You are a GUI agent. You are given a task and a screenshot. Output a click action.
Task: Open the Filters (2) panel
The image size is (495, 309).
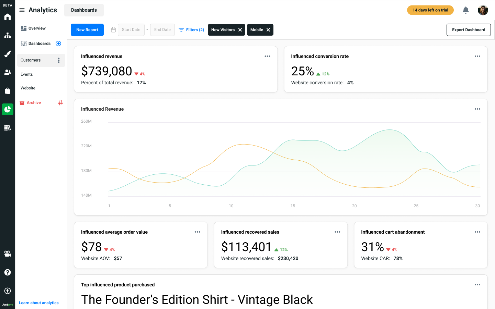tap(191, 30)
